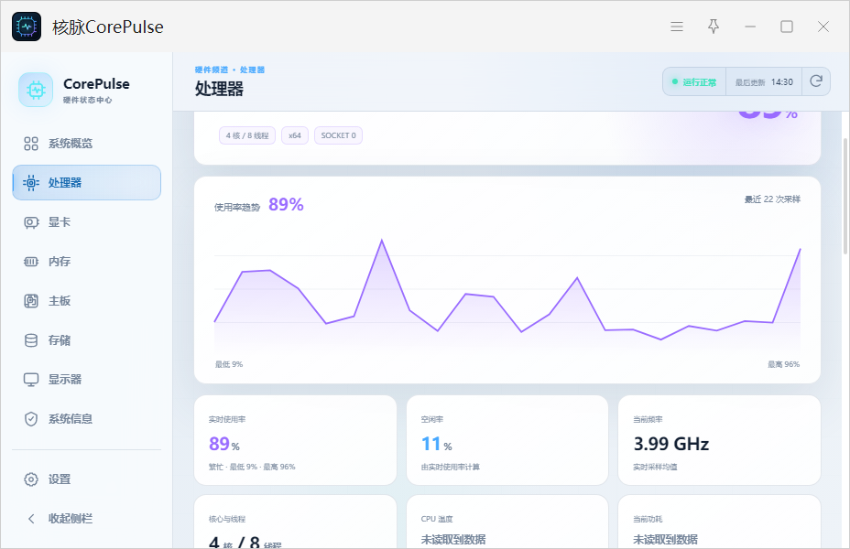Click the CorePulse chip logo in the sidebar
The width and height of the screenshot is (850, 549).
pyautogui.click(x=36, y=90)
